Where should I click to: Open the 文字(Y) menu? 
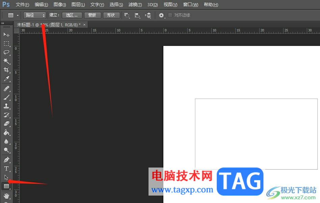97,4
